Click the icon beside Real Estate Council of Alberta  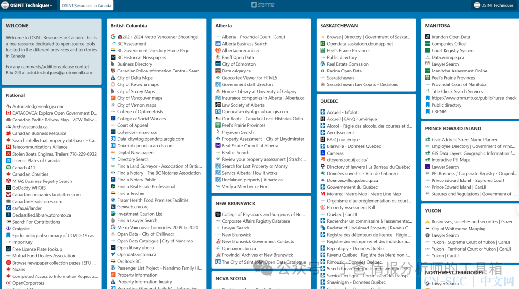218,145
